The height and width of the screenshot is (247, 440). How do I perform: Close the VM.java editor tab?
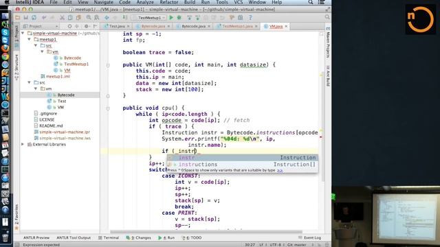(x=286, y=26)
